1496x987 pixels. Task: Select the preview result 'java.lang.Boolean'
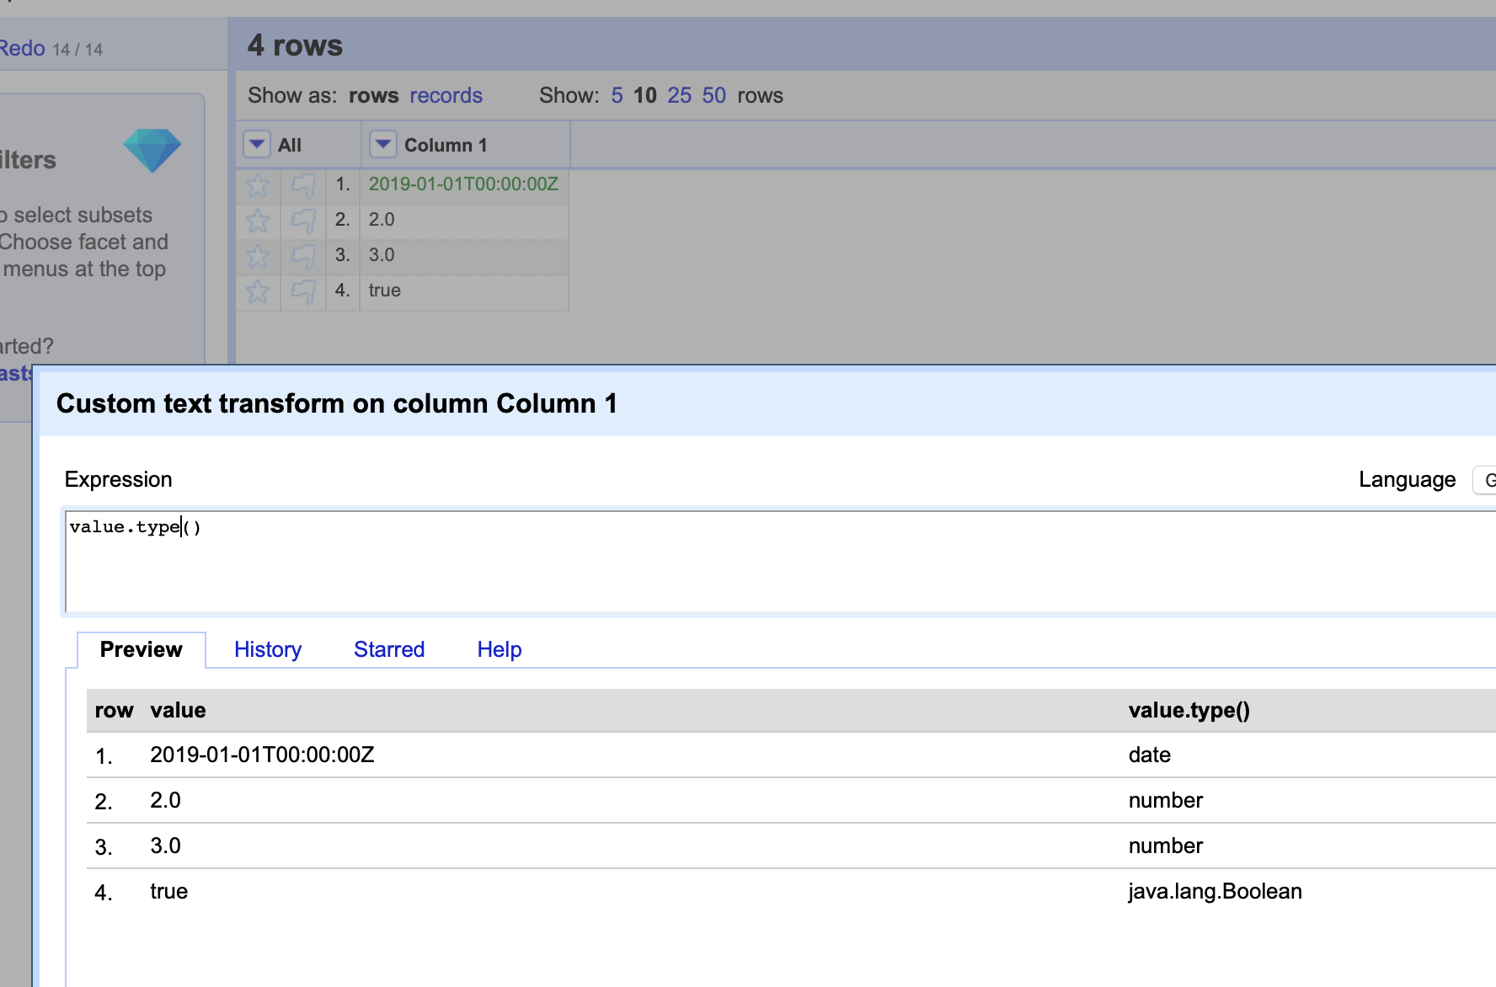1215,891
